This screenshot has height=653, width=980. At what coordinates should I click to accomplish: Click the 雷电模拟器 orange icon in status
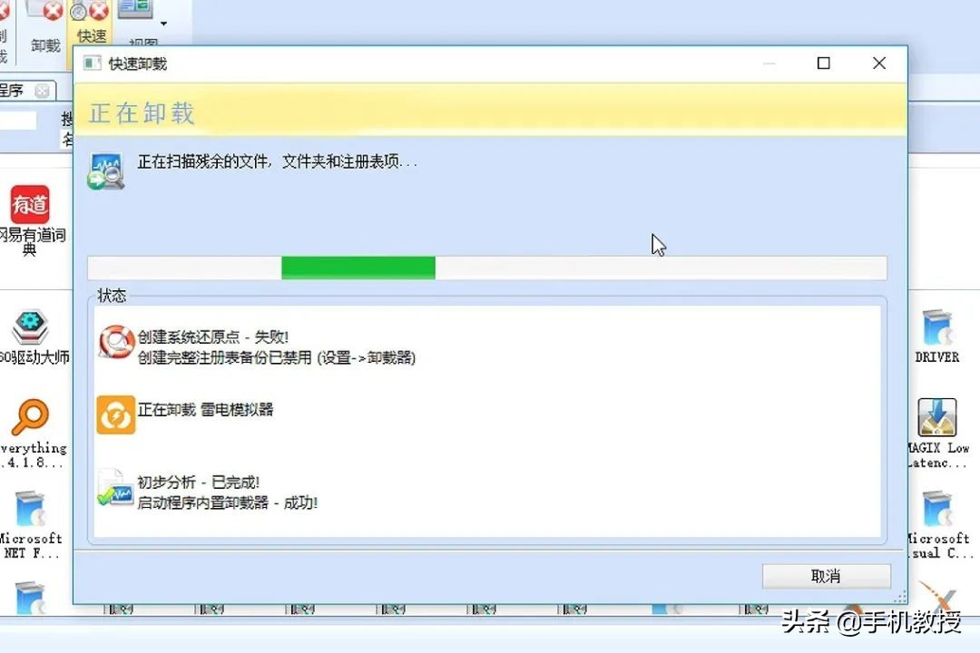tap(115, 414)
